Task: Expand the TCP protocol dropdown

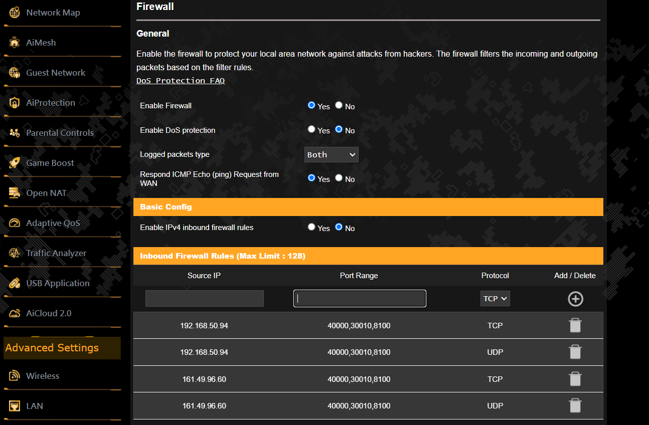Action: coord(495,299)
